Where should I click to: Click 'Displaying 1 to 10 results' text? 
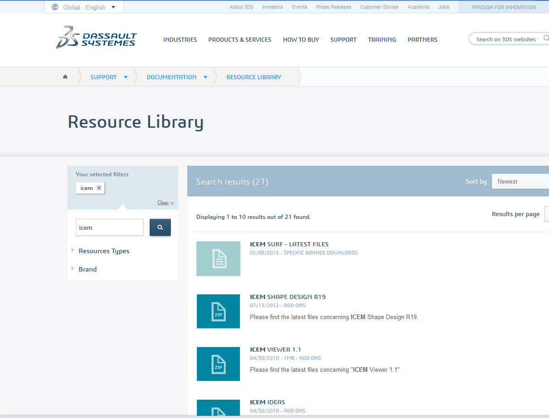[254, 217]
